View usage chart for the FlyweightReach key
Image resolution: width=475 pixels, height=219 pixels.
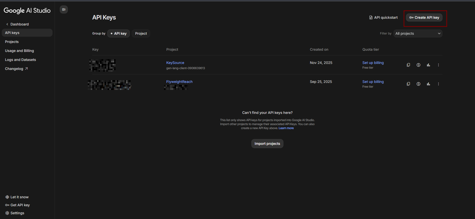tap(428, 84)
